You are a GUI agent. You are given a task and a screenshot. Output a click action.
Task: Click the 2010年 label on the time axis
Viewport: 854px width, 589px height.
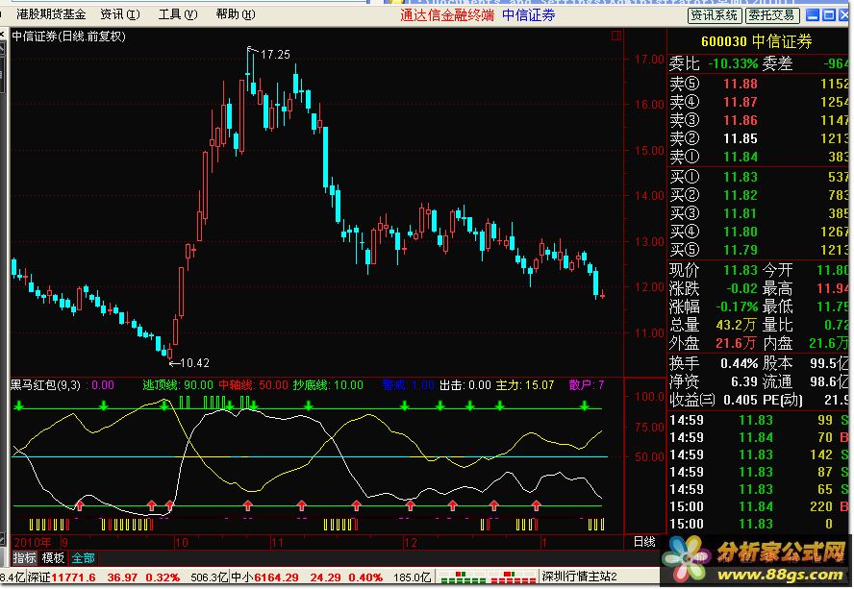[x=33, y=542]
